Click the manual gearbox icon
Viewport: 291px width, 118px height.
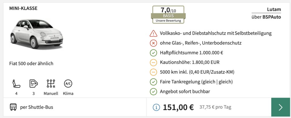51,84
